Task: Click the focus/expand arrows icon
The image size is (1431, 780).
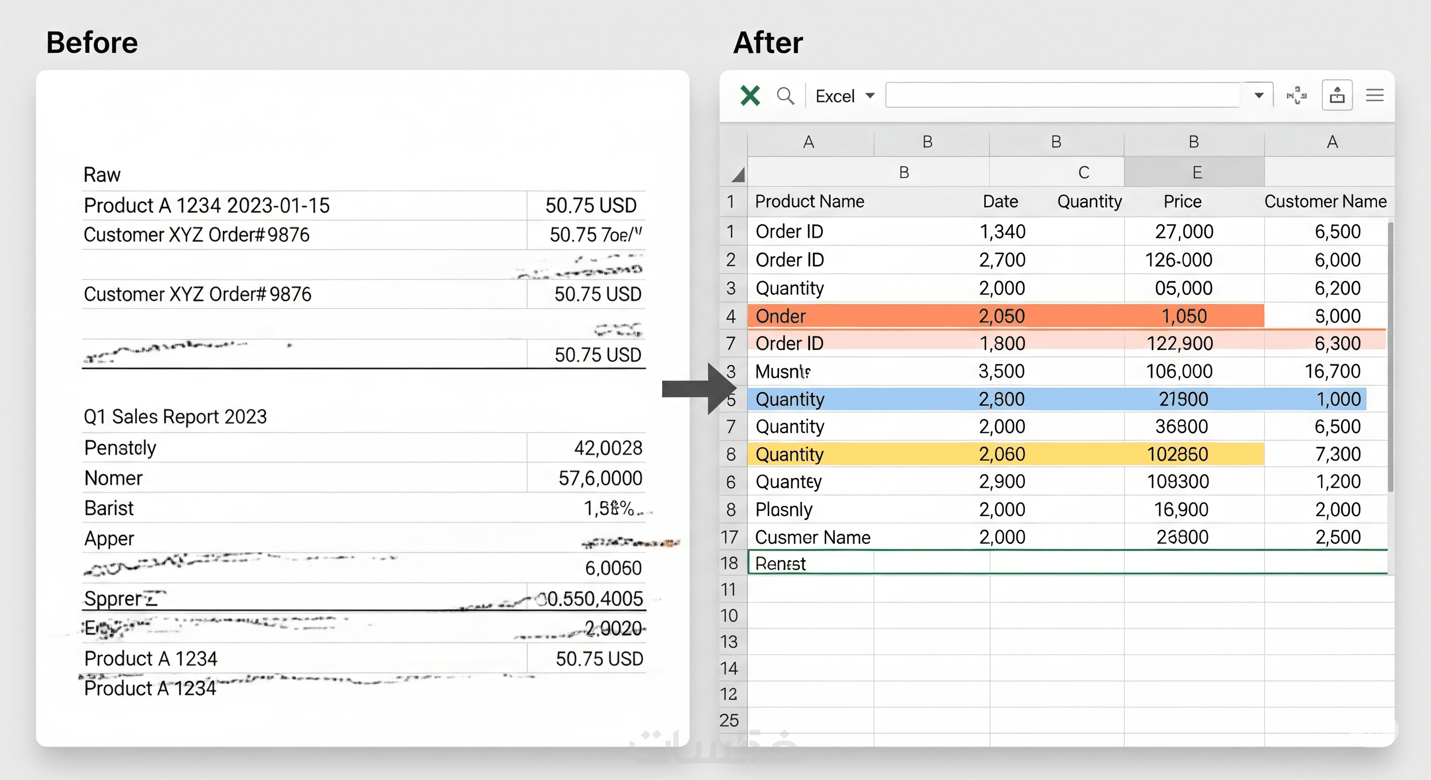Action: (x=1296, y=95)
